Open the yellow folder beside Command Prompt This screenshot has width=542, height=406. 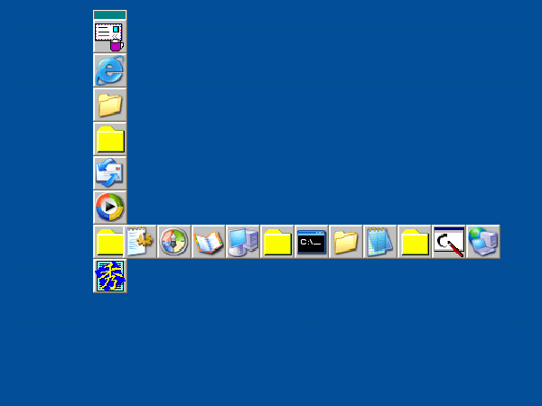[277, 242]
